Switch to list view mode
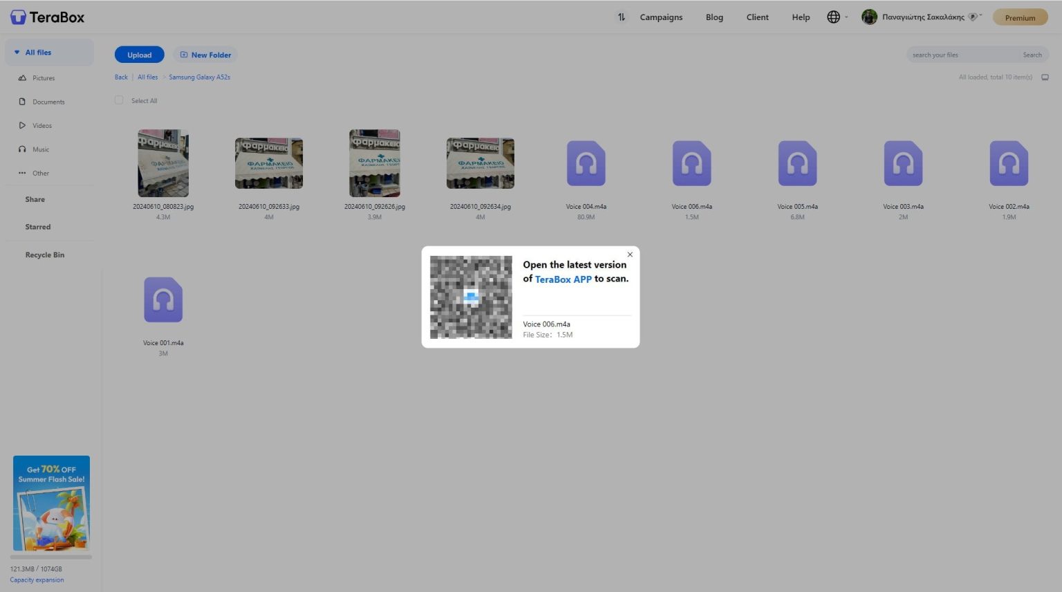Image resolution: width=1062 pixels, height=592 pixels. click(1045, 77)
